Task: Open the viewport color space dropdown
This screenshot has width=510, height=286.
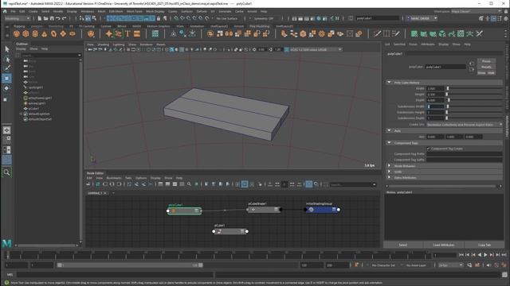Action: 316,49
